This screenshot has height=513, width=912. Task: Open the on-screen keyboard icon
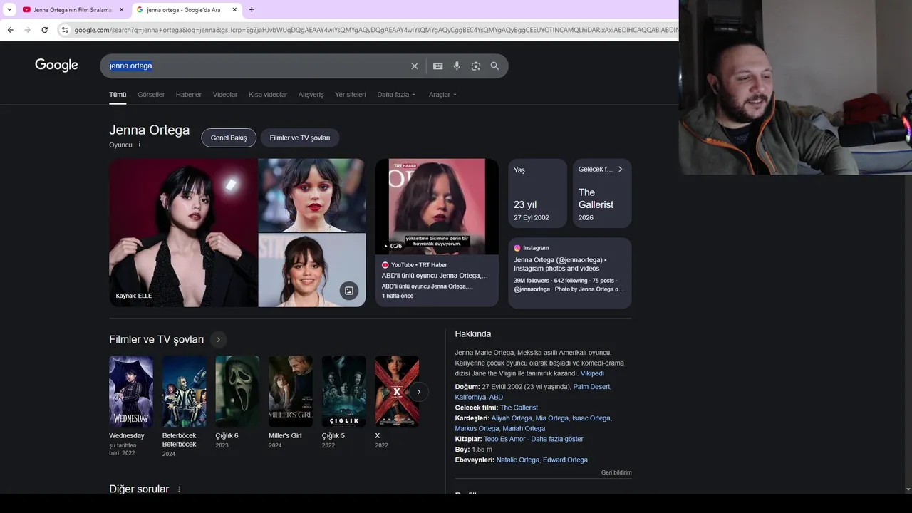point(437,66)
